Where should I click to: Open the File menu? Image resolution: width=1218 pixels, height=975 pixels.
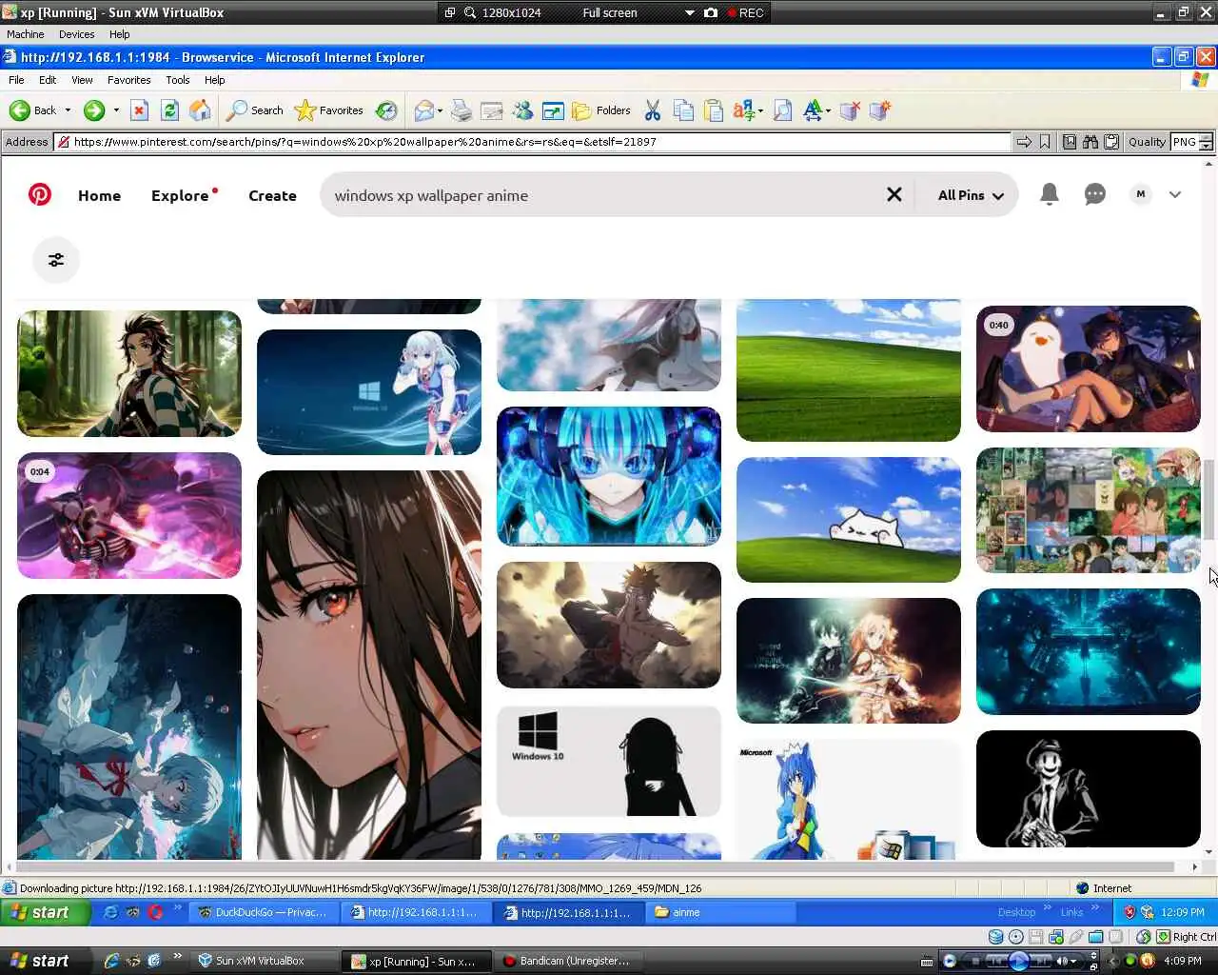click(x=16, y=80)
